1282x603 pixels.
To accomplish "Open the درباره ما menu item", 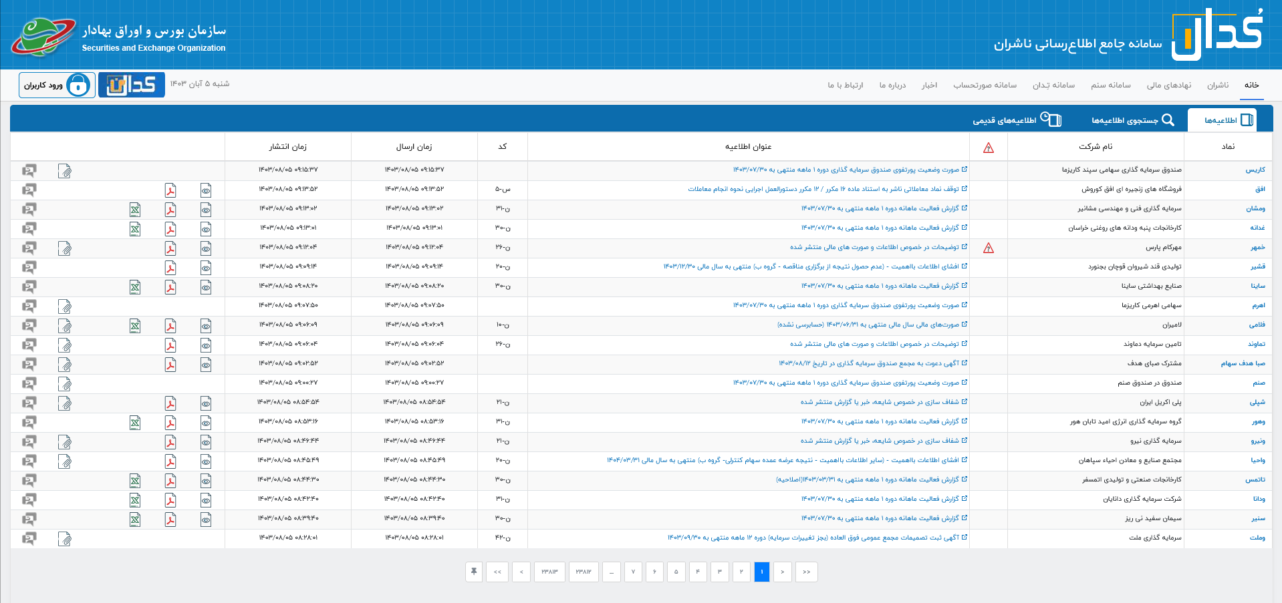I will pos(892,85).
